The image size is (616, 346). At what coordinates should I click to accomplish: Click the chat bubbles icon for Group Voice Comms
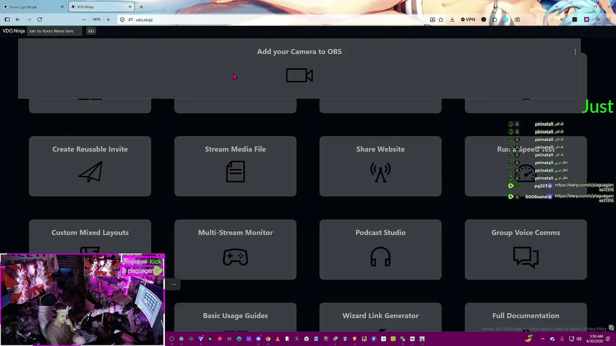pos(526,257)
